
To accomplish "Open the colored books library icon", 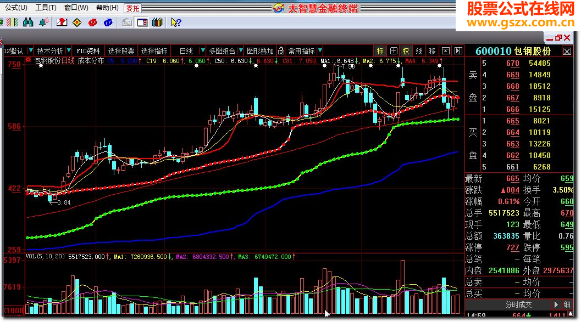I will click(x=157, y=22).
